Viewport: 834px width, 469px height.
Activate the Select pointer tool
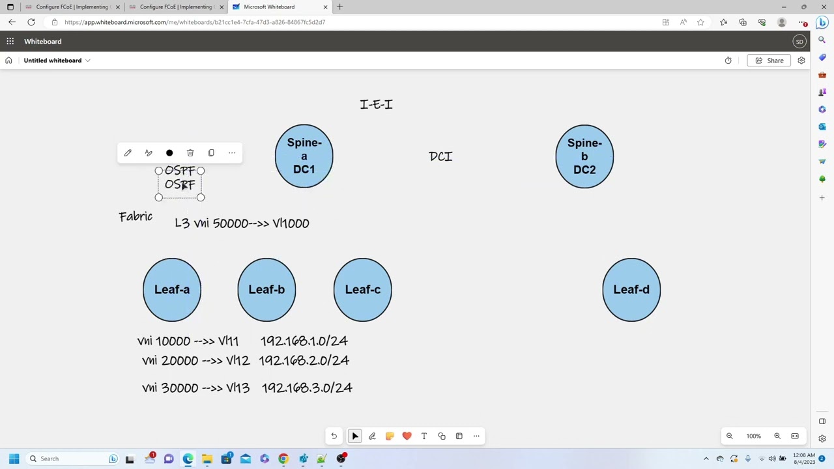coord(355,436)
